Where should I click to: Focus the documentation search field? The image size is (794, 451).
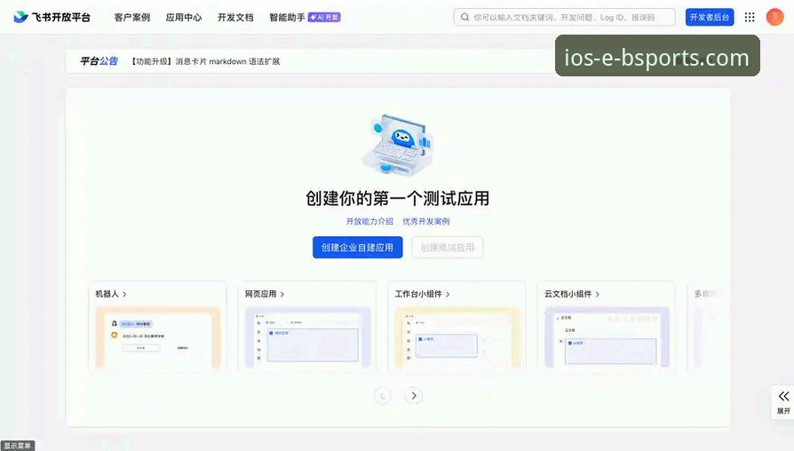(565, 17)
